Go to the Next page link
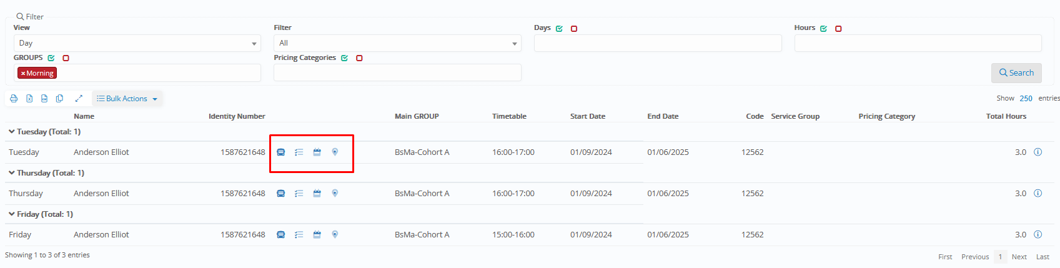 (x=1019, y=257)
